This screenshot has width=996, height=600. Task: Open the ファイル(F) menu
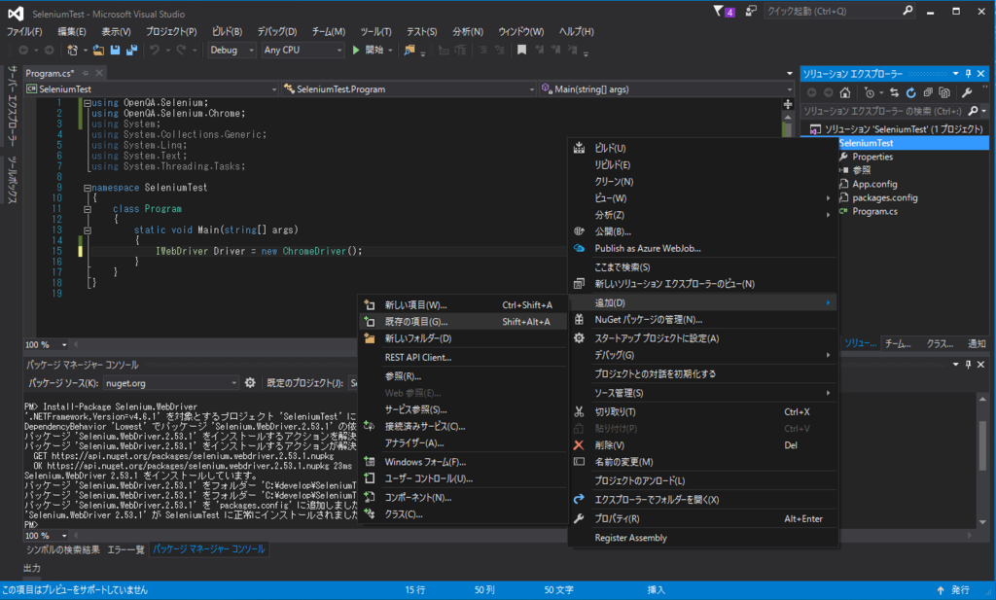[x=24, y=31]
